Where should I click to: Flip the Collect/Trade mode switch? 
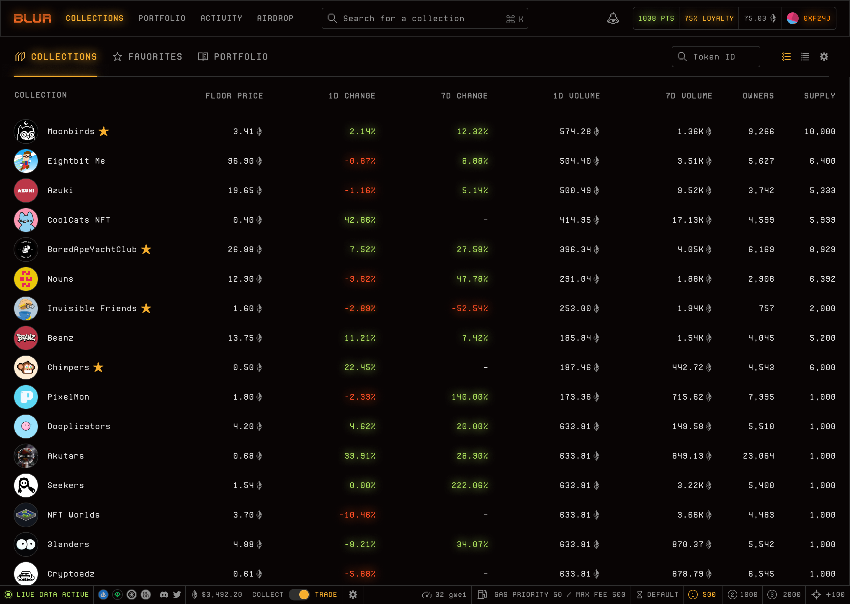(299, 594)
